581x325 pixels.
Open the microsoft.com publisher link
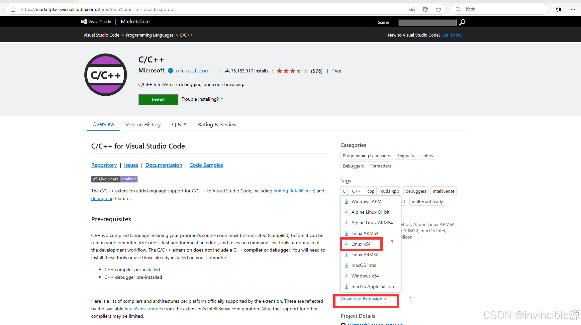pyautogui.click(x=193, y=71)
